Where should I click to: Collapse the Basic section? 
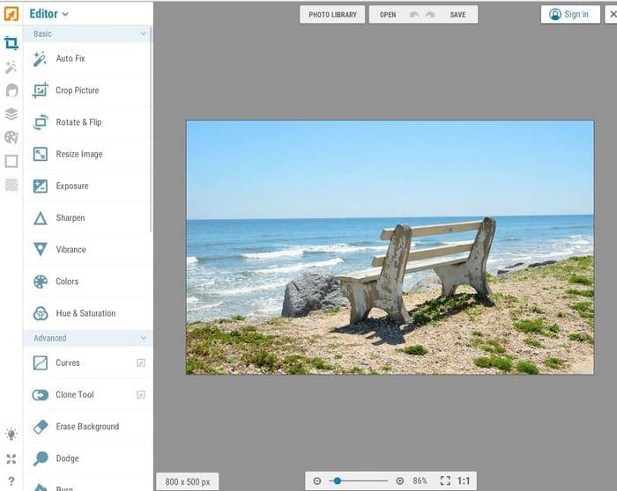(143, 33)
